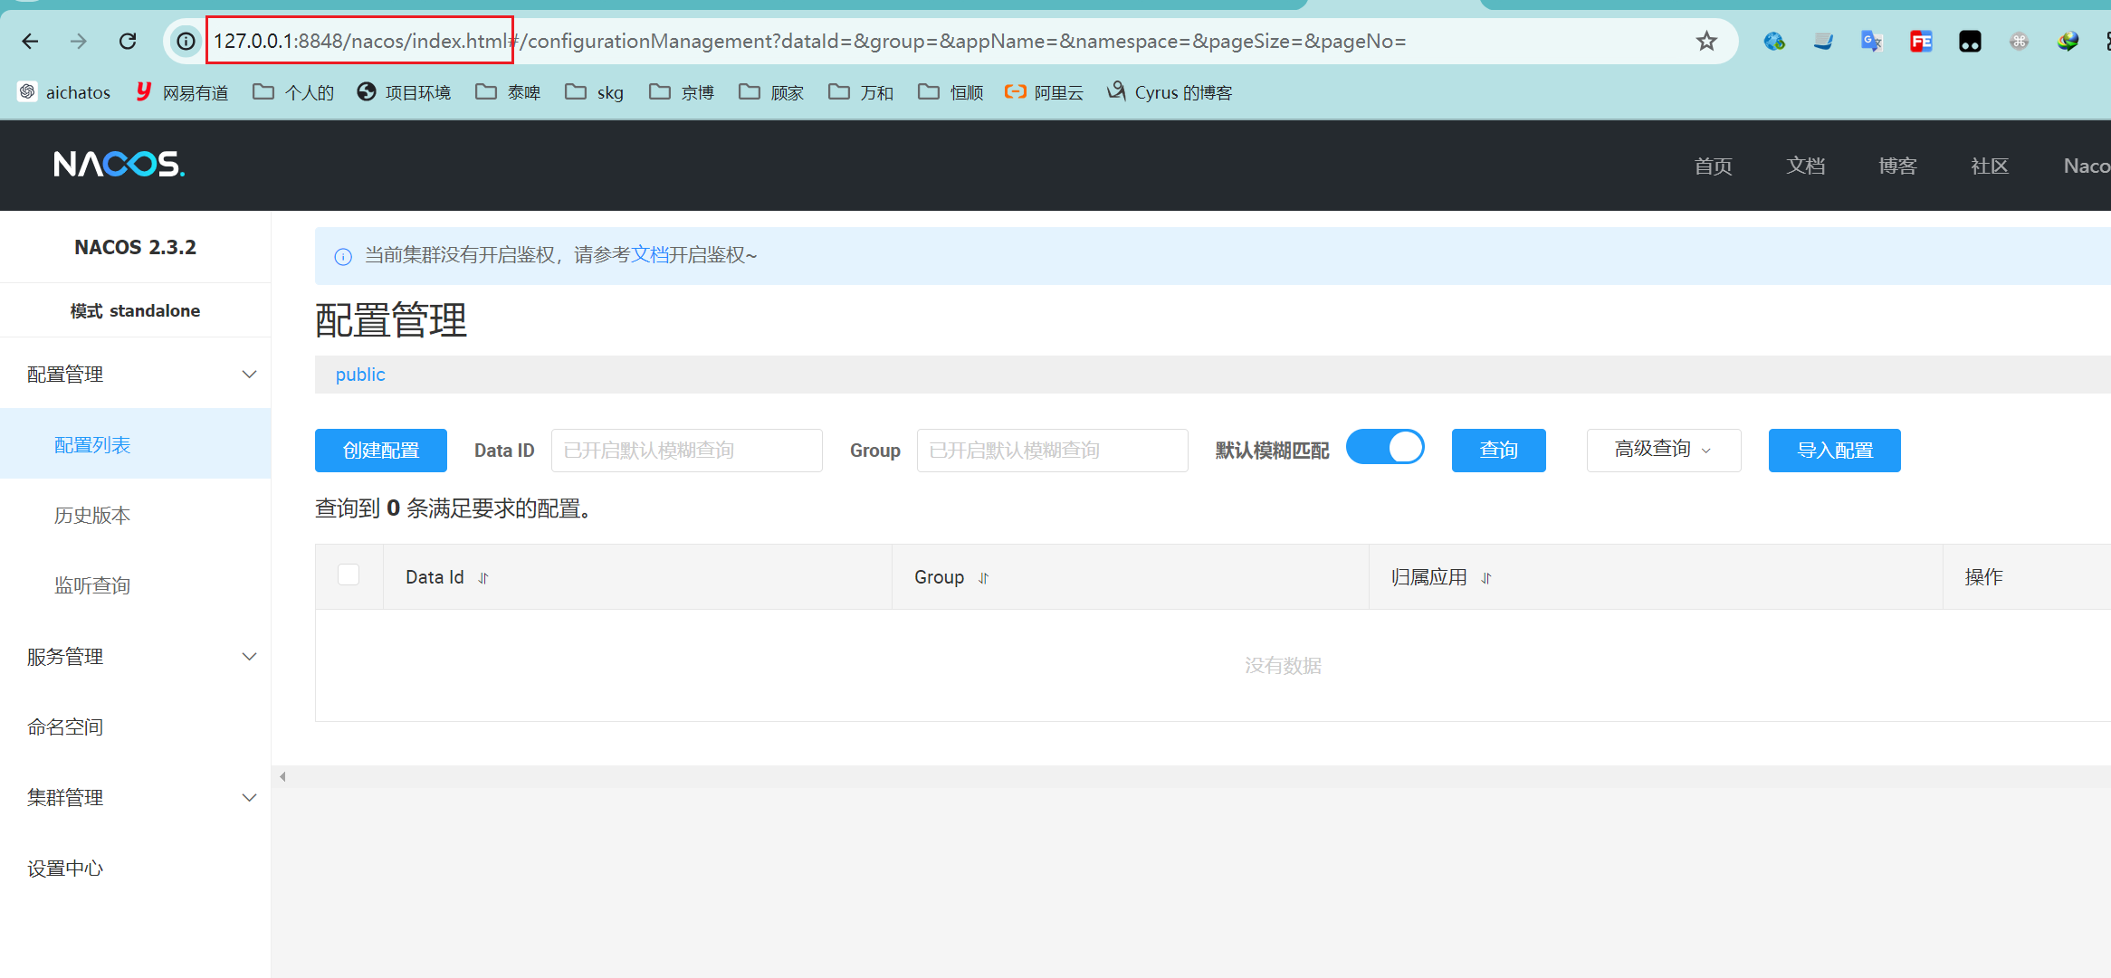Click the 导入配置 button
Viewport: 2111px width, 978px height.
pyautogui.click(x=1834, y=450)
